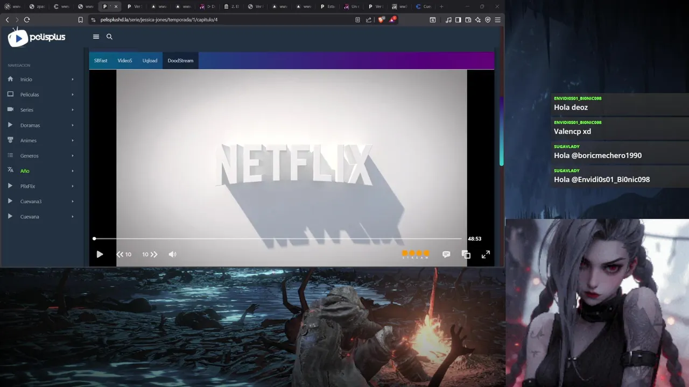The height and width of the screenshot is (387, 689).
Task: Open Generos in the sidebar
Action: (30, 156)
